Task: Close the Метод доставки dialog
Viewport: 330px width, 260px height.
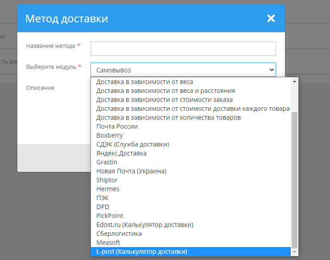Action: point(271,18)
